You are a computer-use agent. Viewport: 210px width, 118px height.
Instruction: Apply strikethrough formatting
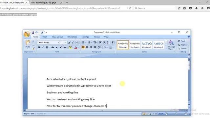tap(53, 47)
